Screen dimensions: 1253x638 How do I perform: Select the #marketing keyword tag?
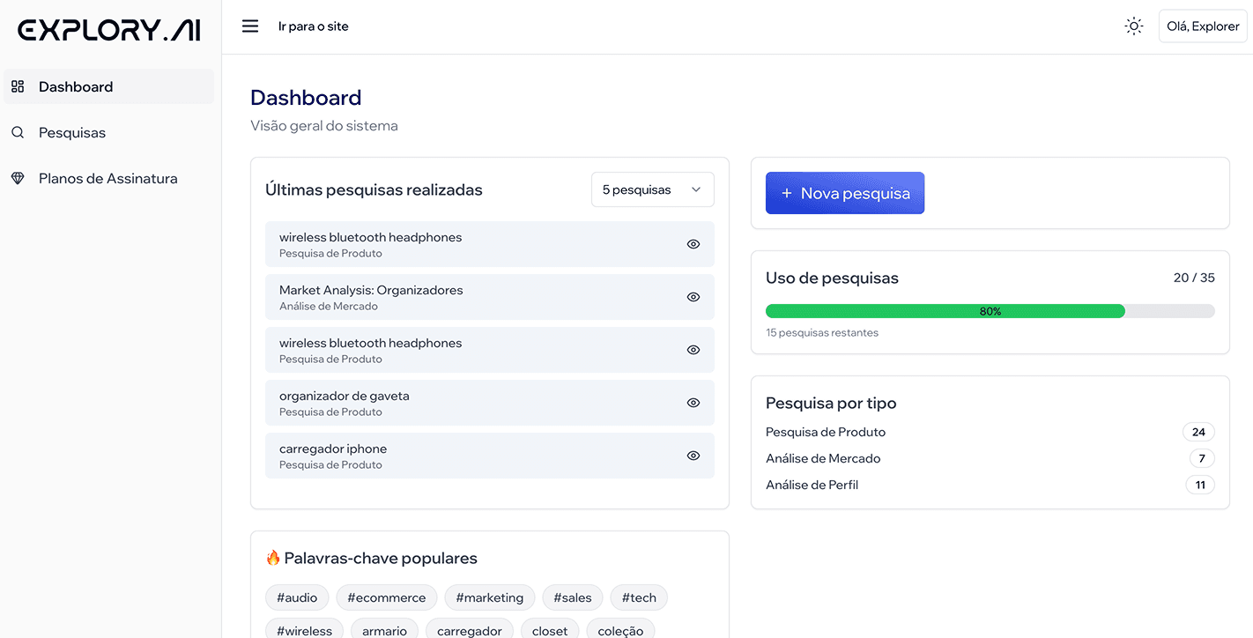(489, 597)
